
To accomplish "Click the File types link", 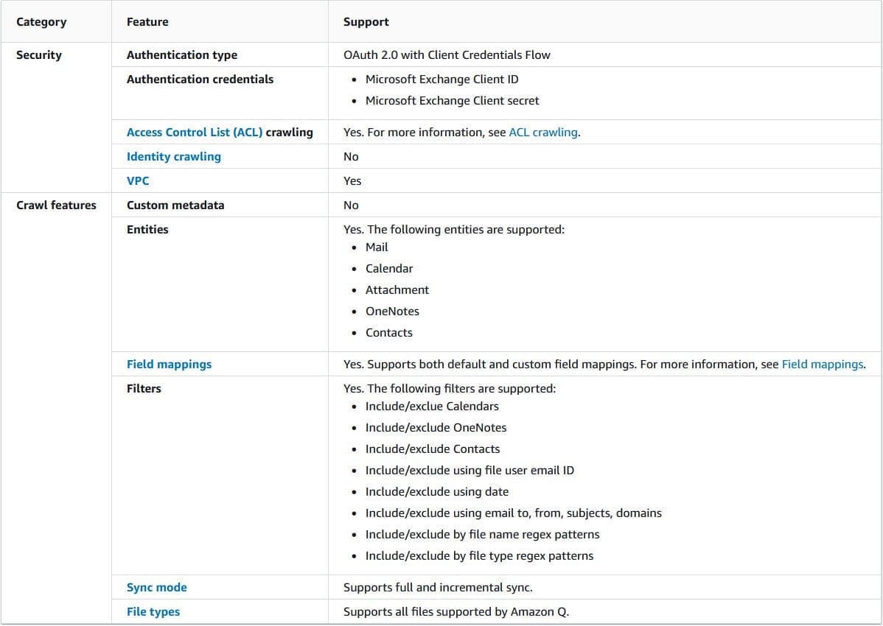I will (153, 612).
